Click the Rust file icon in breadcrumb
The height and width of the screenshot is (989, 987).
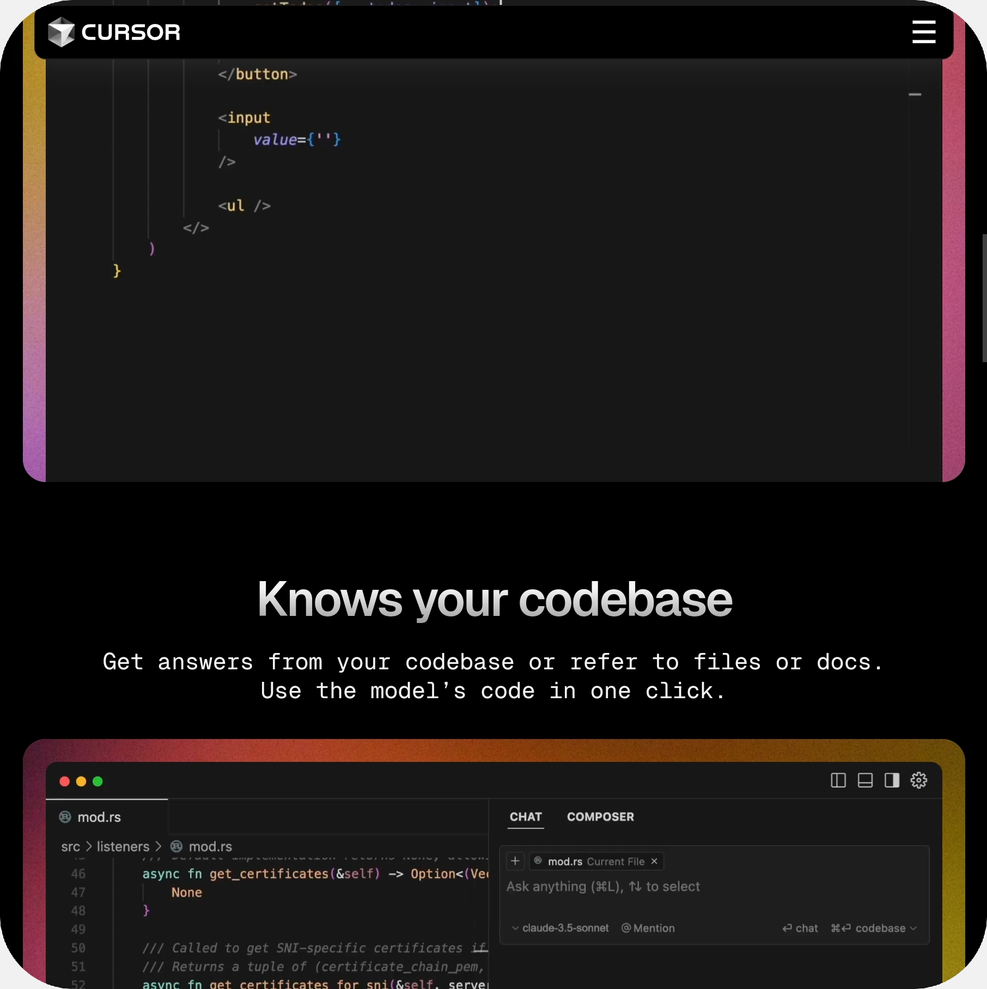pyautogui.click(x=176, y=846)
